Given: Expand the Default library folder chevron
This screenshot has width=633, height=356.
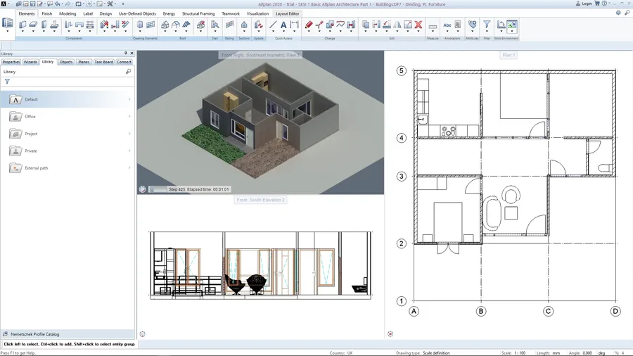Looking at the screenshot, I should click(x=129, y=99).
